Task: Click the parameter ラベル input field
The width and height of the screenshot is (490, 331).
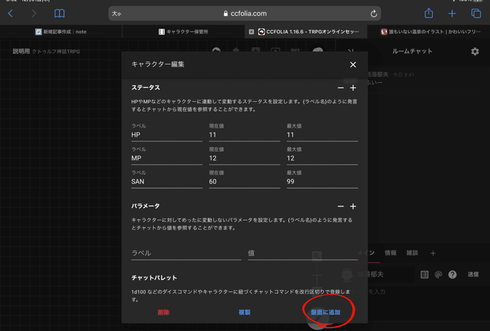Action: point(186,253)
